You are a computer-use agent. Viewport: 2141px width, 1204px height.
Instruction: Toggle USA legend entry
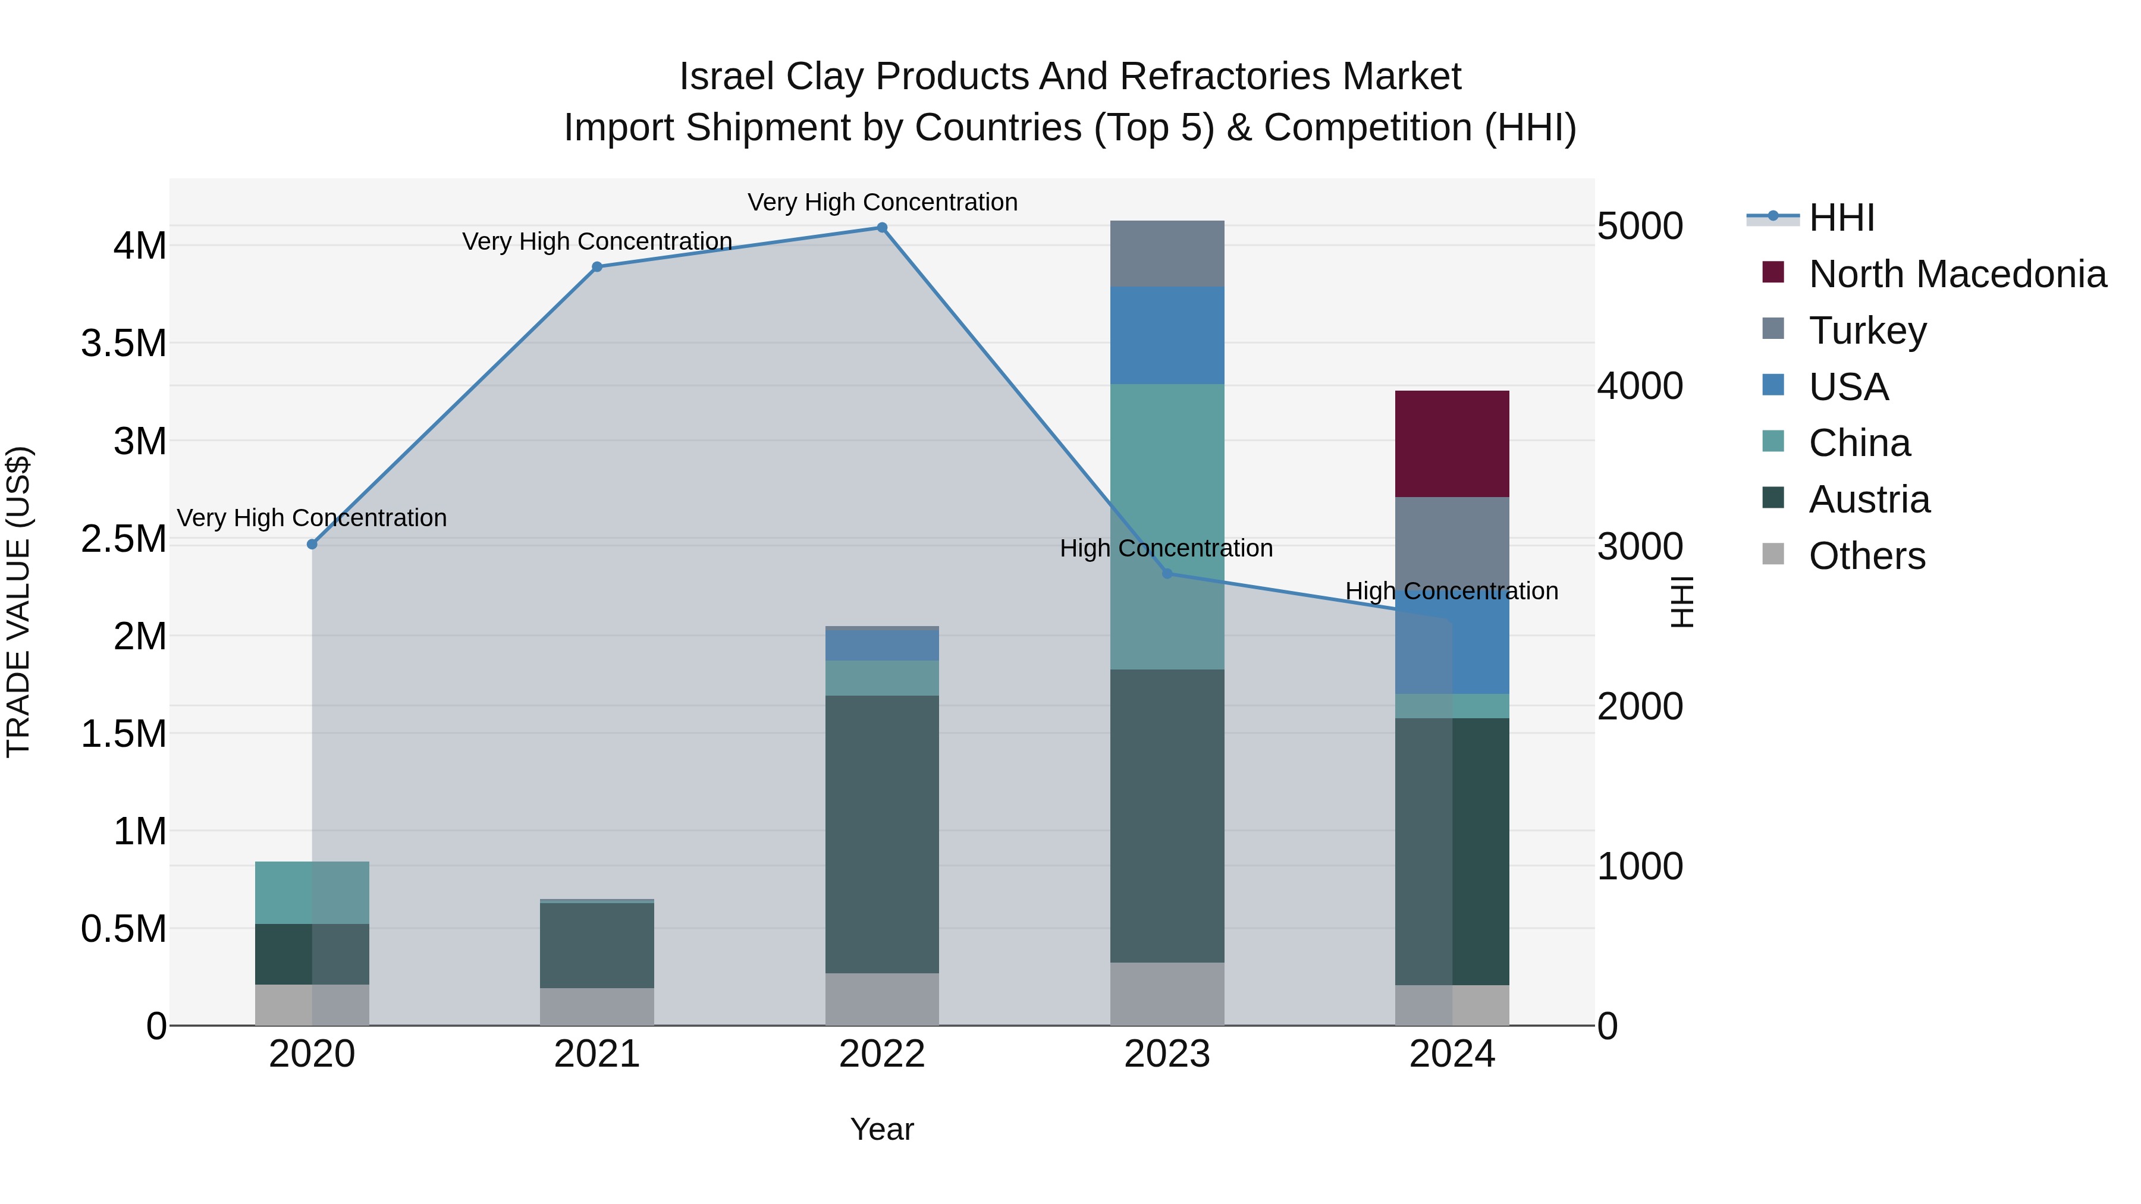pyautogui.click(x=1825, y=387)
